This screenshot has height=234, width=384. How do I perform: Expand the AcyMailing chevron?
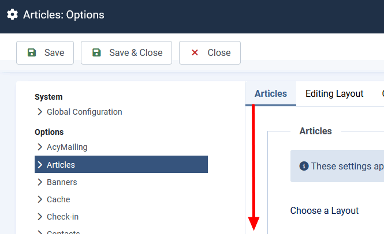pyautogui.click(x=40, y=147)
